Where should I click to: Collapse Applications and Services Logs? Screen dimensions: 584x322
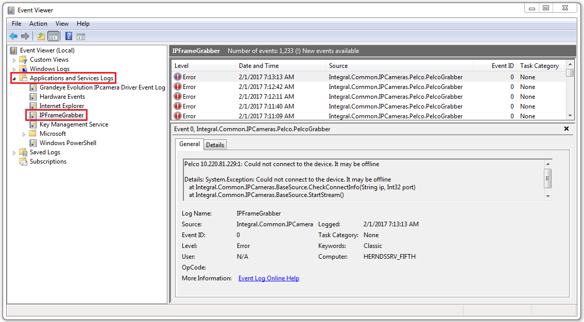[x=13, y=78]
